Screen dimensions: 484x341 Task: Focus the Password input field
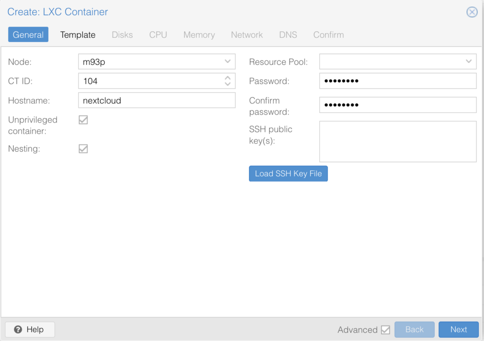(x=398, y=81)
